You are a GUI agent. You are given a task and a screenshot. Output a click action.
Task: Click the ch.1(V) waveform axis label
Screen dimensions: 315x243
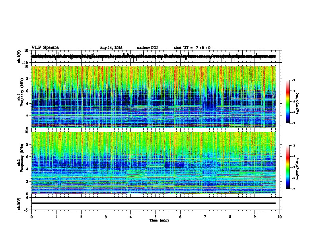coord(19,56)
